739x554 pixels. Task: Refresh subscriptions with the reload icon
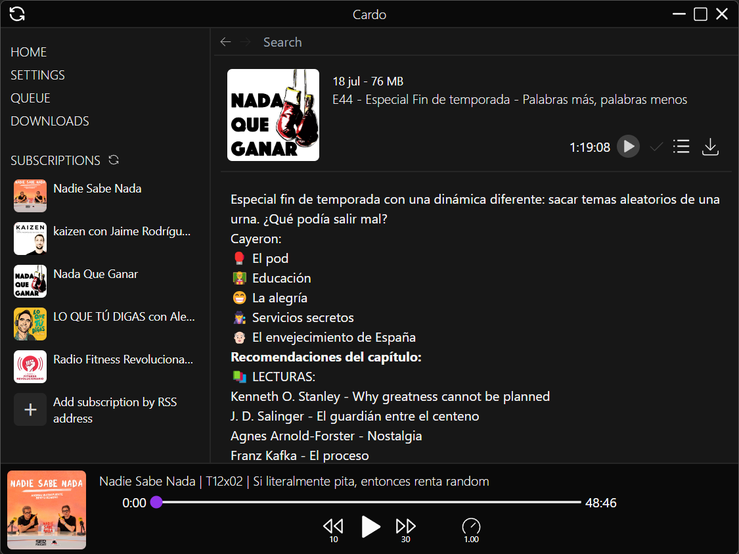pyautogui.click(x=114, y=160)
